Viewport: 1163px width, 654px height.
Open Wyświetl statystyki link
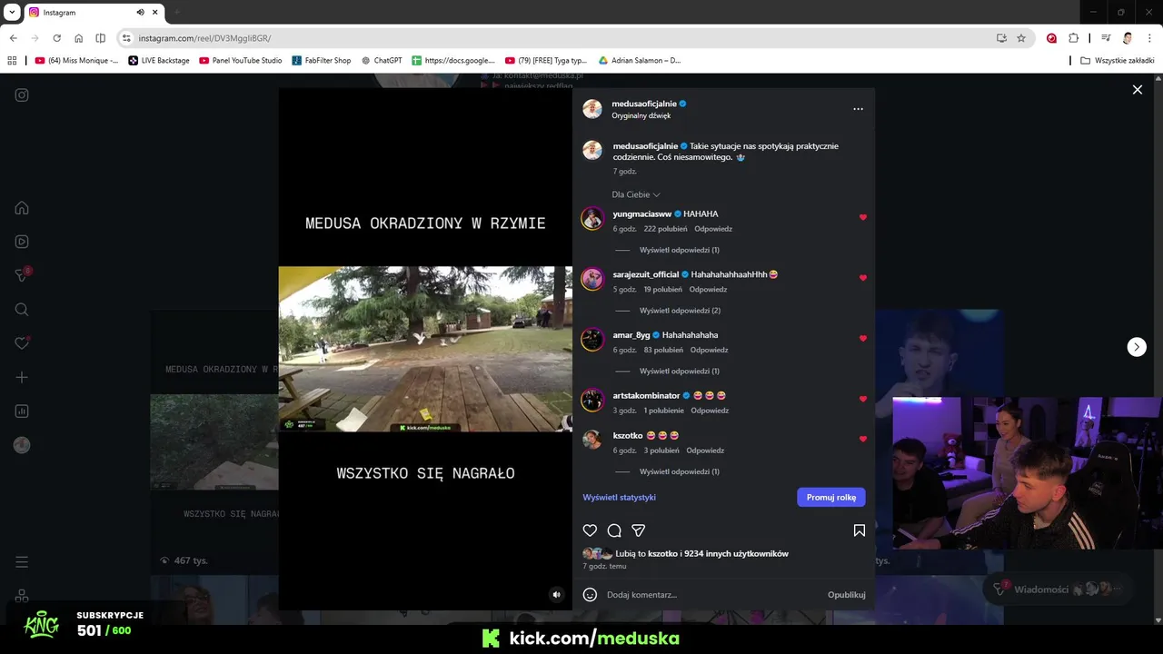click(619, 498)
